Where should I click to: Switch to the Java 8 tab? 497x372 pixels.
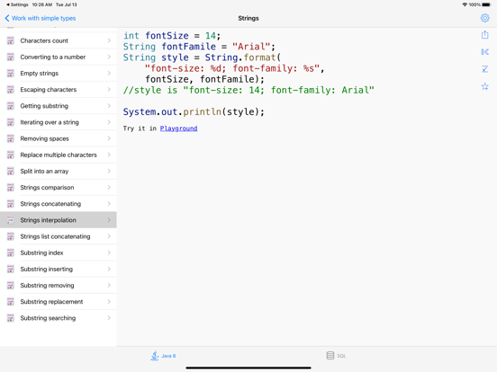coord(163,356)
